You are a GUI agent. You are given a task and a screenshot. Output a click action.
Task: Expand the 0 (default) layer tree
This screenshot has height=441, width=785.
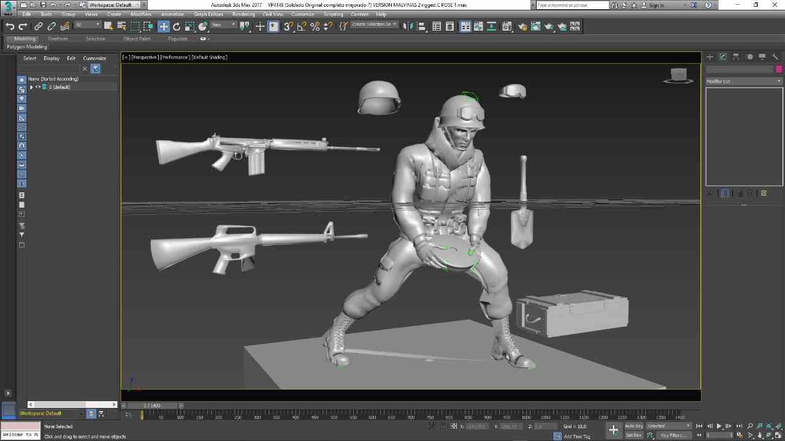(31, 87)
